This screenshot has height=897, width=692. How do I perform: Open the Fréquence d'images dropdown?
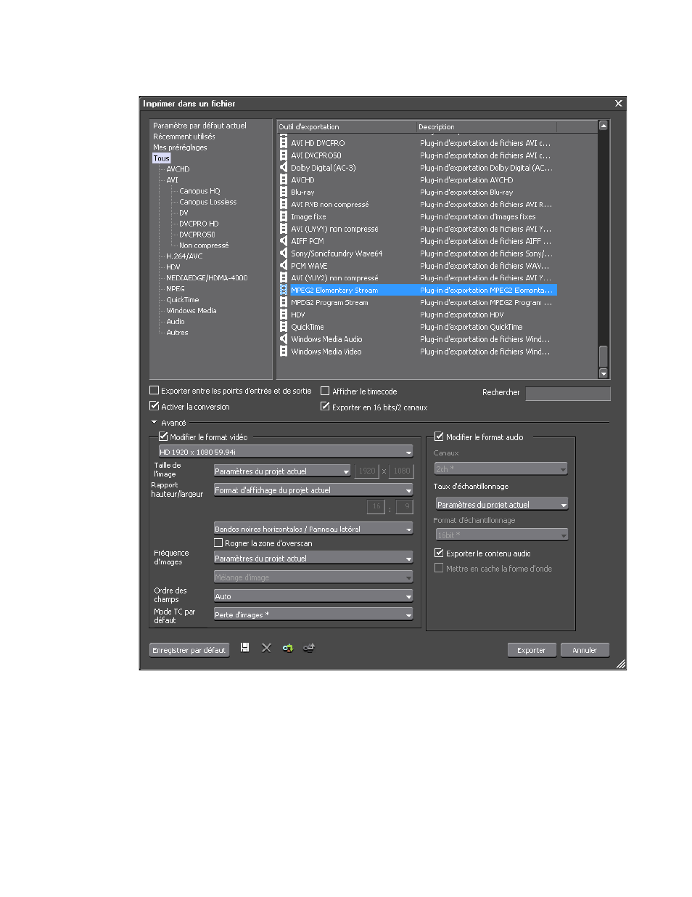(x=313, y=559)
